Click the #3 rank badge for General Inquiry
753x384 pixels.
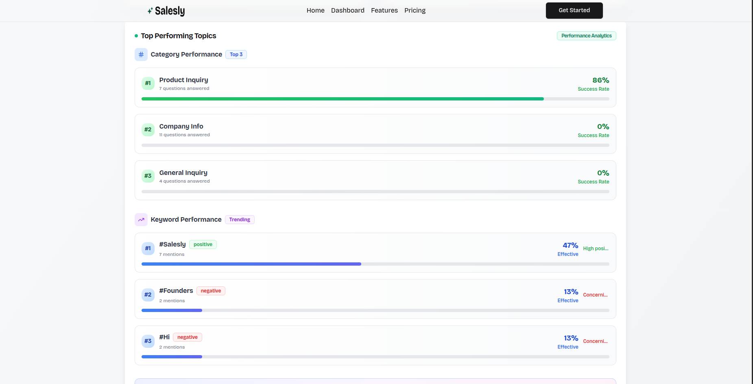(148, 176)
